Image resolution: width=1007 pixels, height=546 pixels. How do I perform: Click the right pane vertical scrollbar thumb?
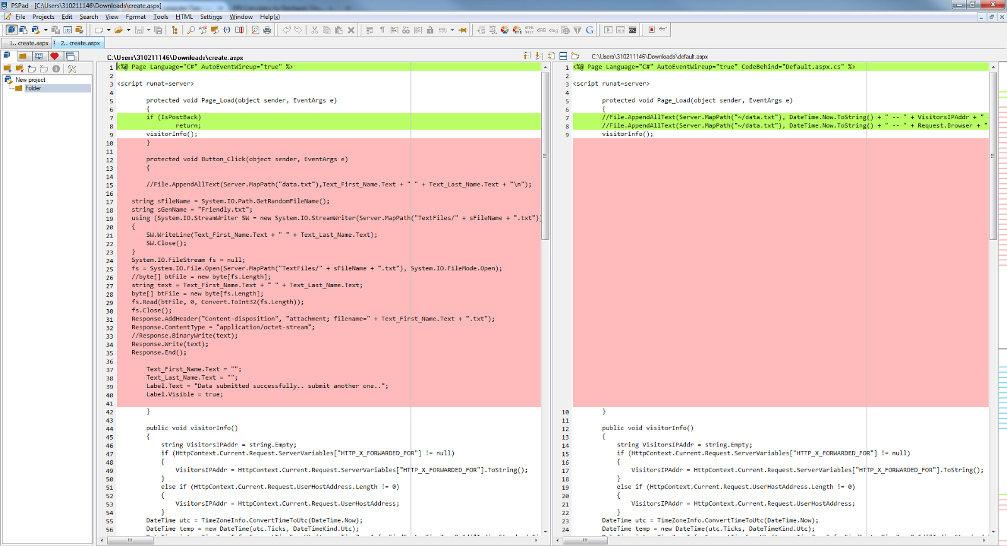[993, 156]
